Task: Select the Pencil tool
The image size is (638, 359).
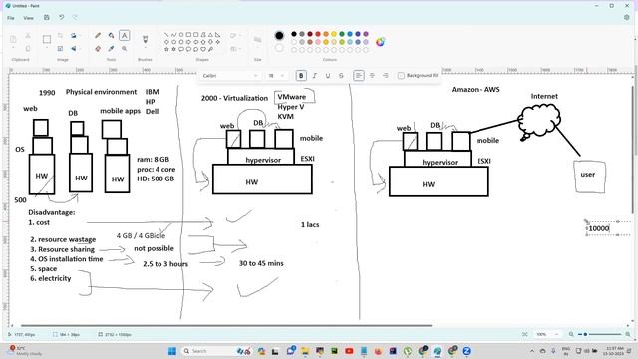Action: coord(98,36)
